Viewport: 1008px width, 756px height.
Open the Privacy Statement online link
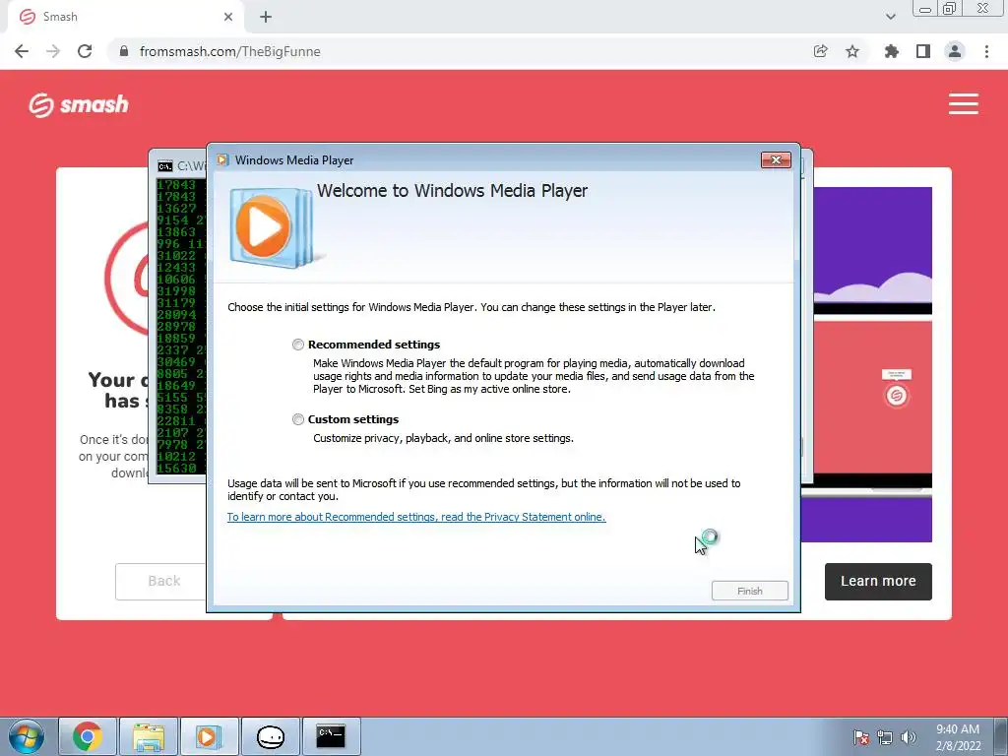click(416, 517)
